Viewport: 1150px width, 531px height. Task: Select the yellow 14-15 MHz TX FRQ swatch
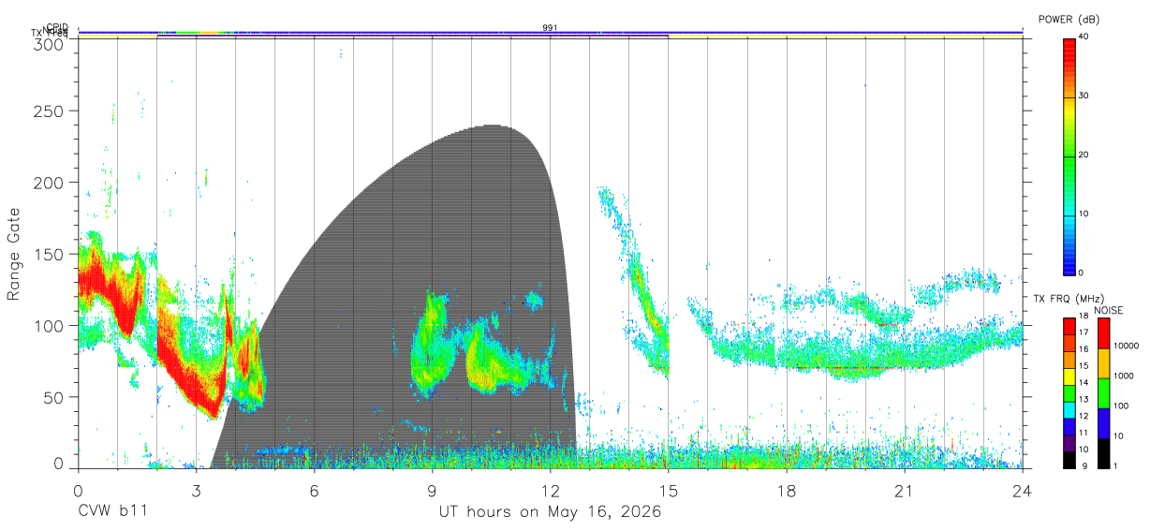tap(1069, 375)
